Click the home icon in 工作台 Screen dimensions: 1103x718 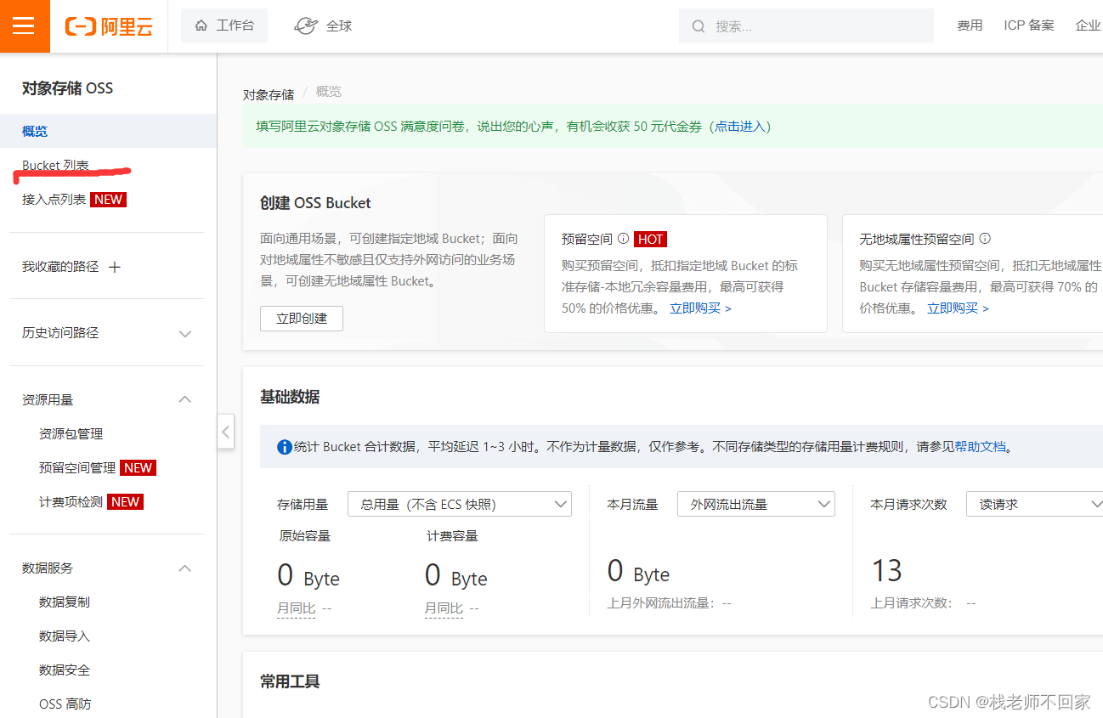click(201, 25)
